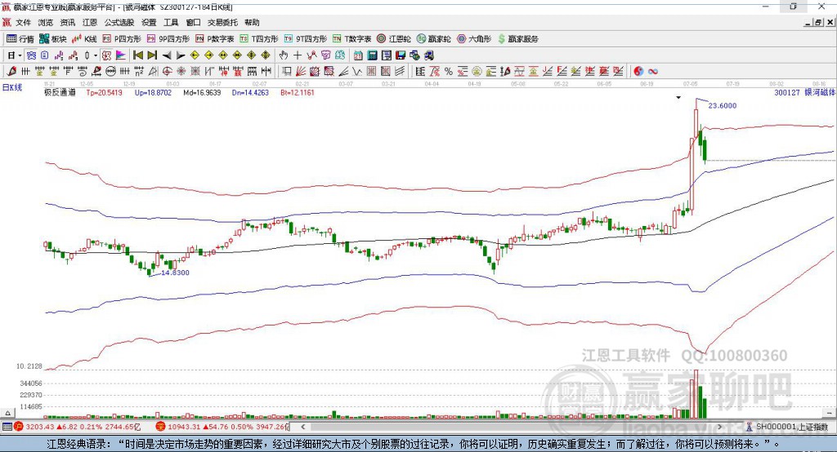Open the calendar icon in toolbar
The height and width of the screenshot is (452, 837).
(x=358, y=55)
